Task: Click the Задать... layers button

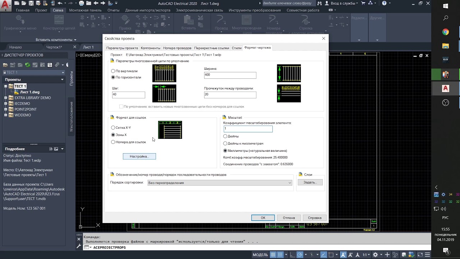Action: pyautogui.click(x=310, y=182)
